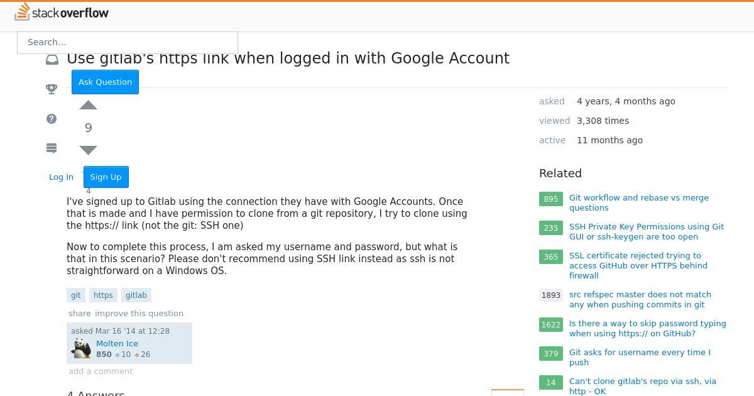Open the stack exchange chat icon
Screen dimensions: 754x396
click(x=52, y=148)
